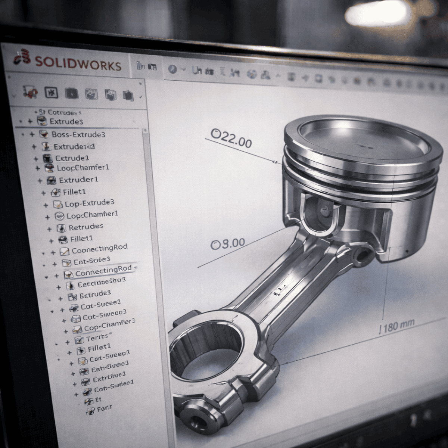This screenshot has height=448, width=448.
Task: Click the sketch icon beside CoonectingRod
Action: coord(65,252)
